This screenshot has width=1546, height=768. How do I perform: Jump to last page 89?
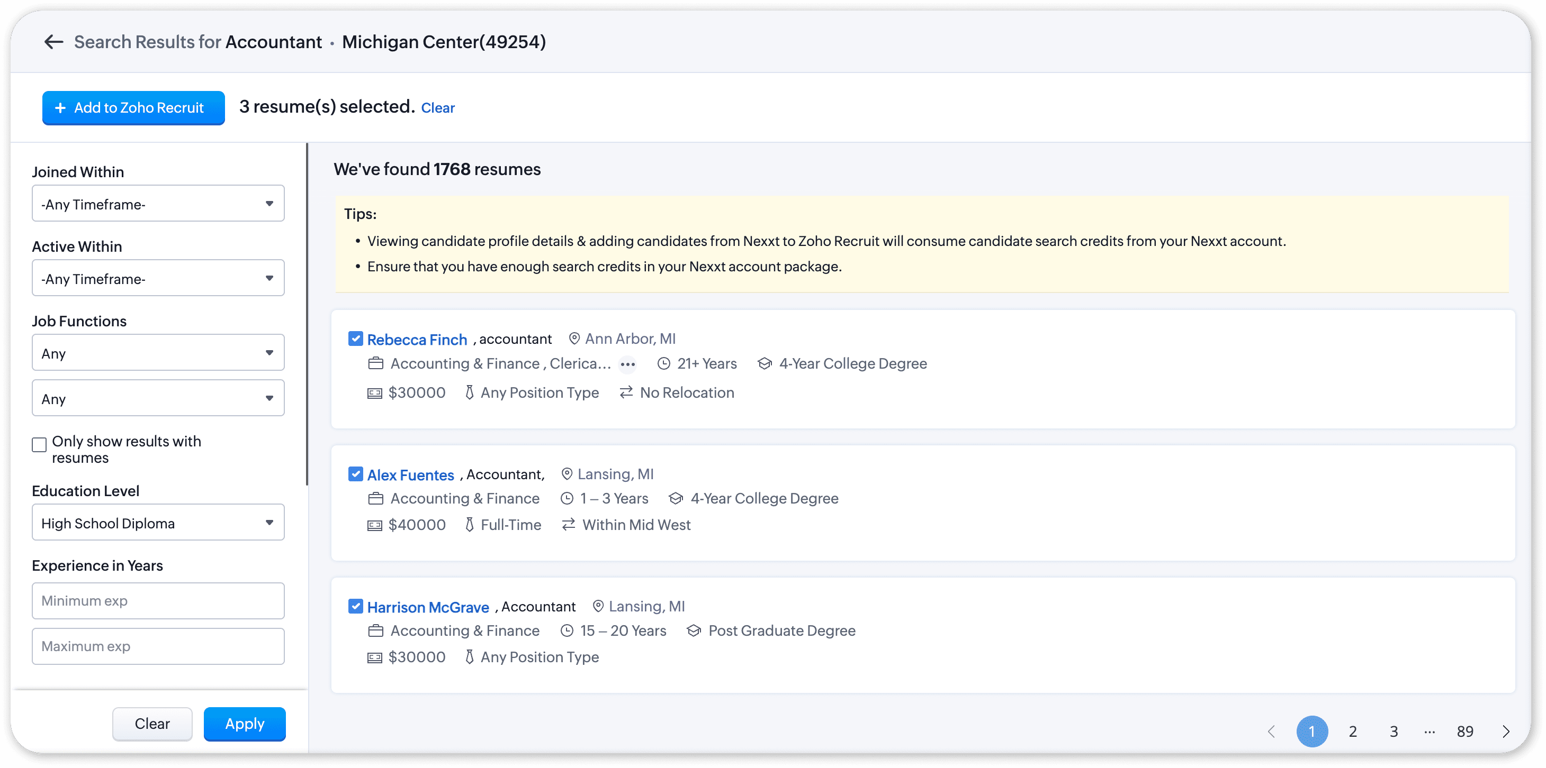click(x=1465, y=732)
